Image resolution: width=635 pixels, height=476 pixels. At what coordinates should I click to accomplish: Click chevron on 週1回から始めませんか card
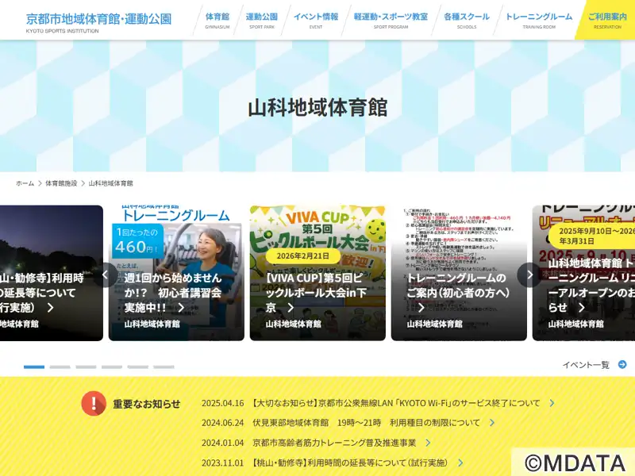coord(181,308)
